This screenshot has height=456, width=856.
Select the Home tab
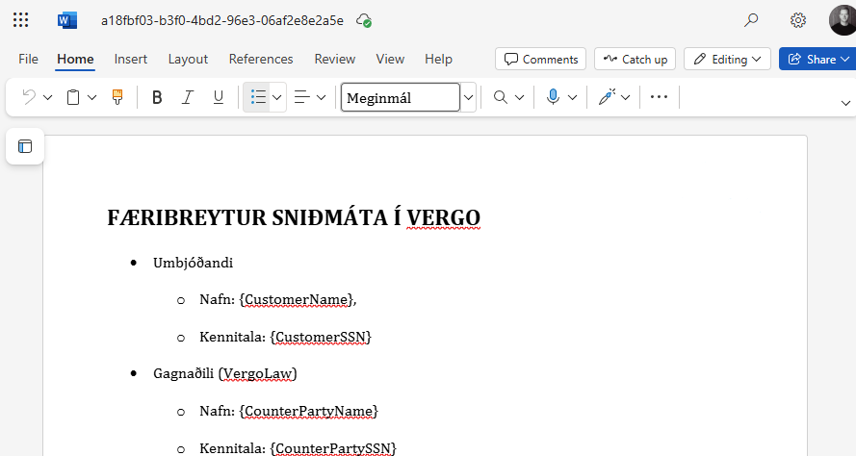coord(75,59)
